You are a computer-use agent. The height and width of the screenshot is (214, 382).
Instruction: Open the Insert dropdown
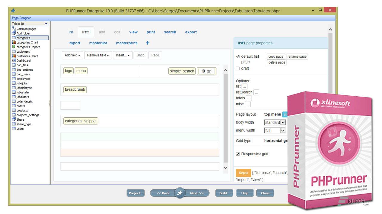123,55
